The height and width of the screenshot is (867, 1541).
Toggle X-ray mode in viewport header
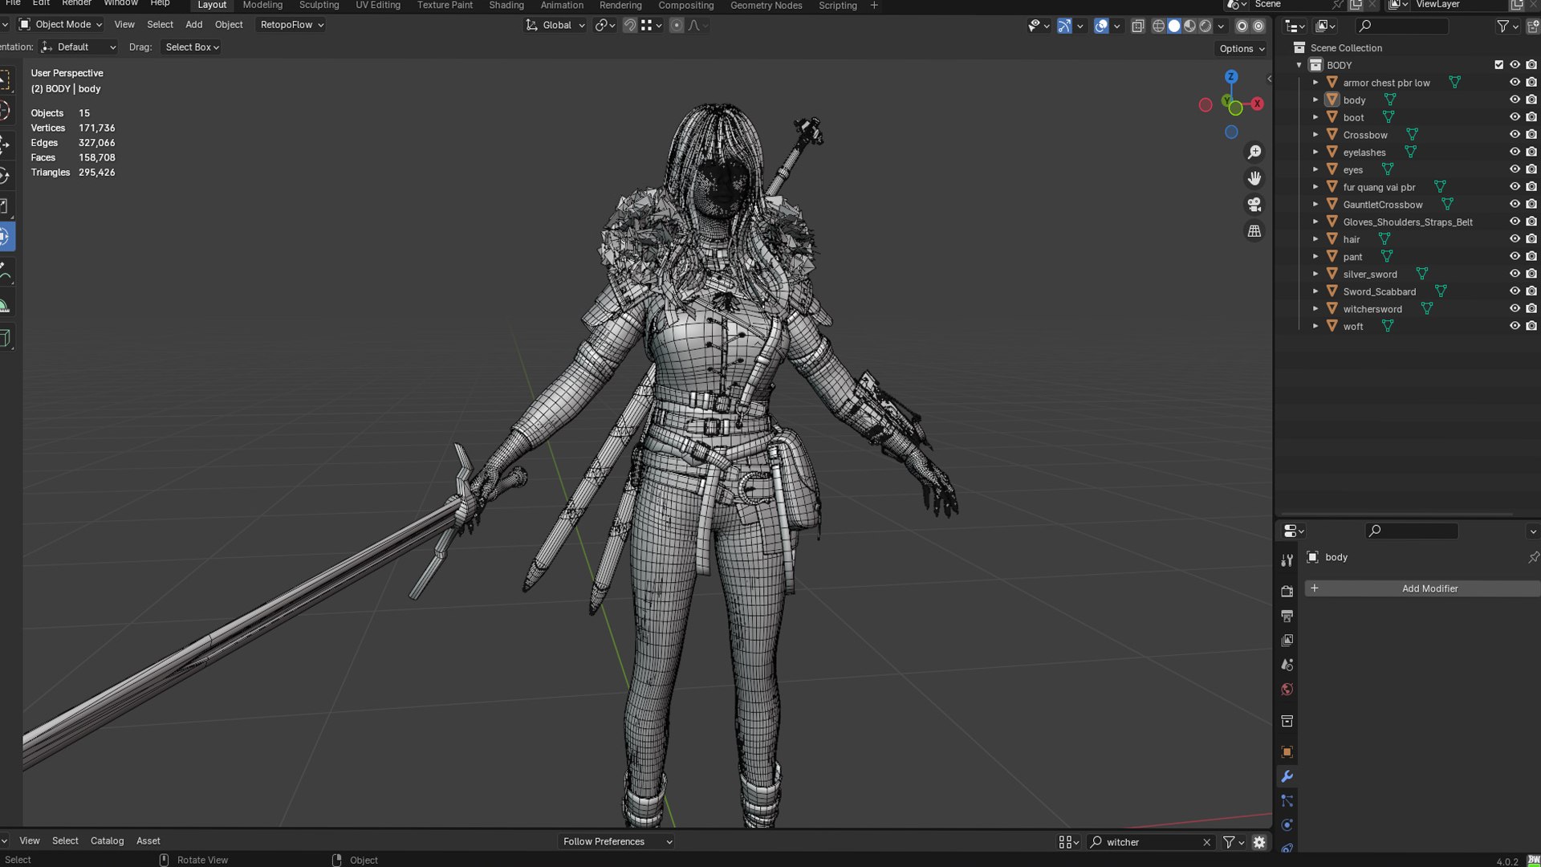pos(1137,26)
